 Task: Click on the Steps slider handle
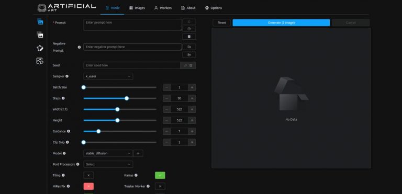pos(127,98)
